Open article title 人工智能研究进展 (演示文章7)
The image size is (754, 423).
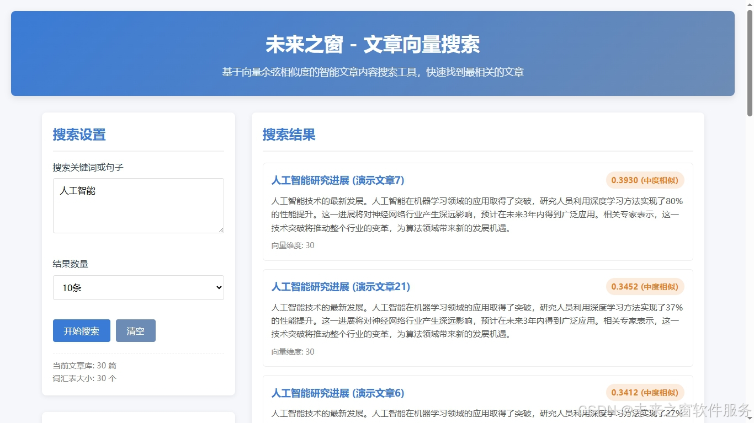click(x=338, y=180)
